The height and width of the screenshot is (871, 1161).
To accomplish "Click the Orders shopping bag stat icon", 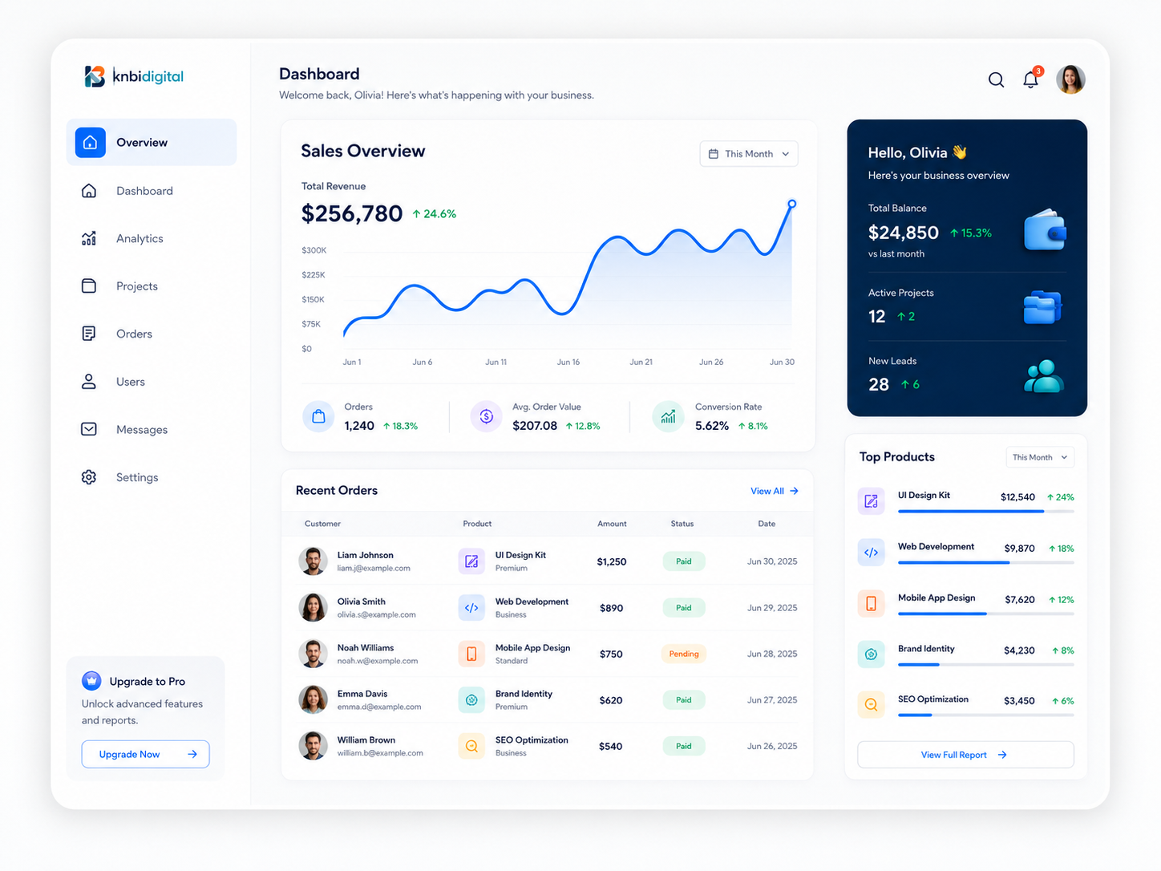I will pyautogui.click(x=318, y=416).
